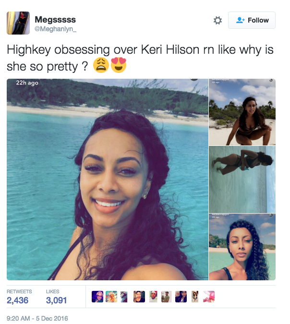Viewport: 290px width, 324px height.
Task: Open the waving dark-haired liker avatar
Action: click(181, 297)
